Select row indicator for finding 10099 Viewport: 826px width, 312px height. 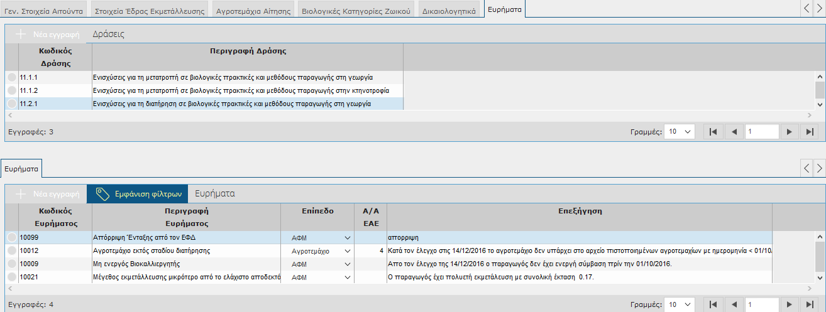[12, 238]
